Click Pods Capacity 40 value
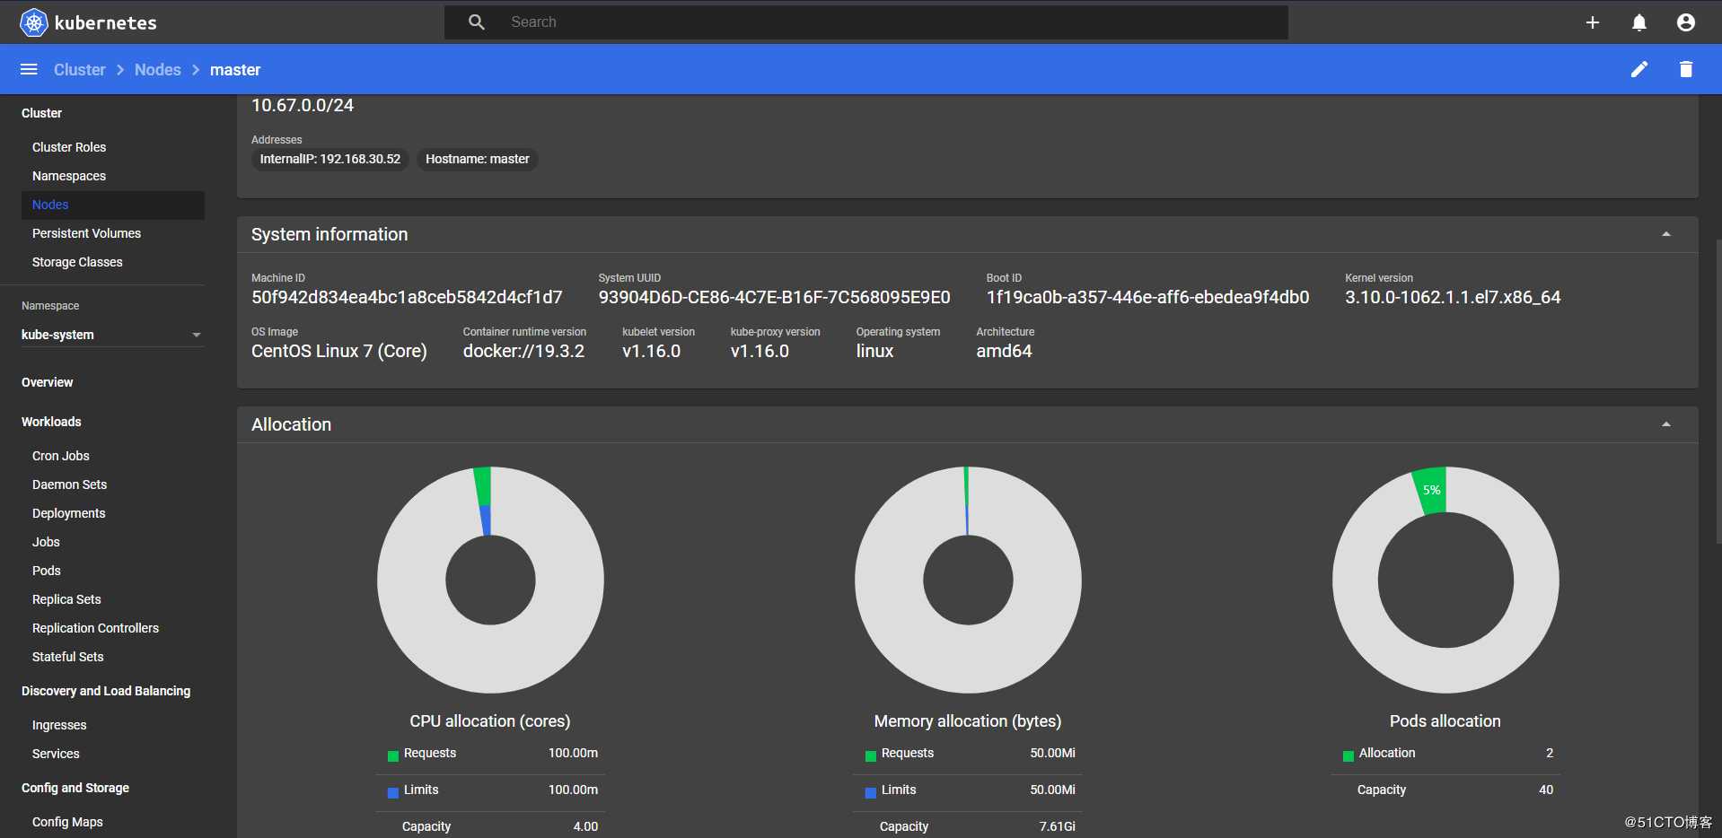The width and height of the screenshot is (1722, 838). [x=1546, y=790]
